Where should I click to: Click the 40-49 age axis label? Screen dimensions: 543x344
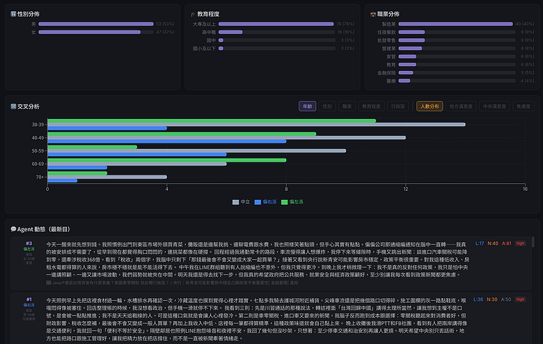38,138
